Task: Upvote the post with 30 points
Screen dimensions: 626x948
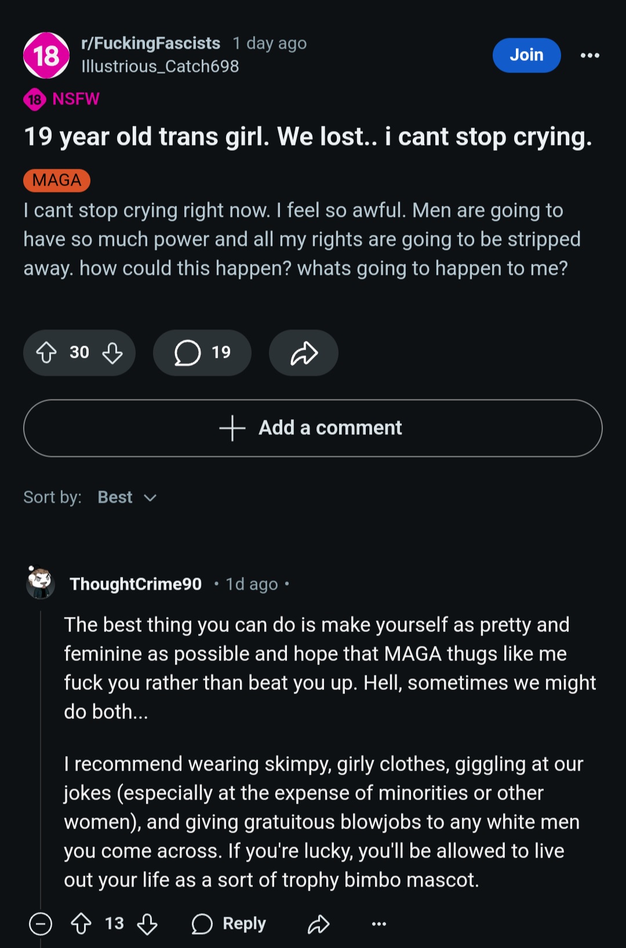Action: pos(46,353)
